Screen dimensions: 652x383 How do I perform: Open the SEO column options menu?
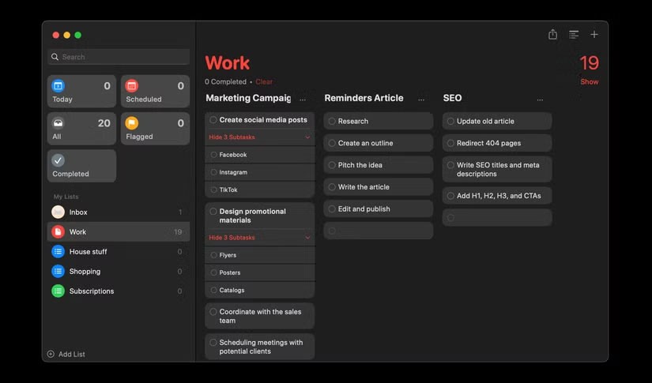[540, 100]
